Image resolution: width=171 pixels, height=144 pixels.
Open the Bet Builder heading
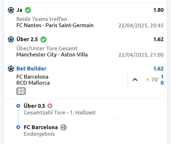point(31,69)
